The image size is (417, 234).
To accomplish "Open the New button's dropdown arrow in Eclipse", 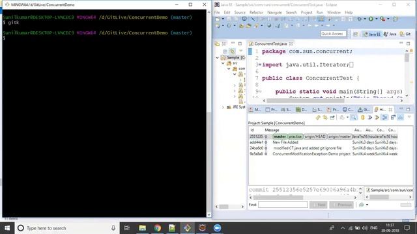I will [x=223, y=19].
